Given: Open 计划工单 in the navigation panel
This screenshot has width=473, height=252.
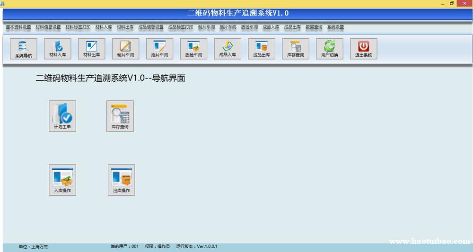Looking at the screenshot, I should point(62,116).
